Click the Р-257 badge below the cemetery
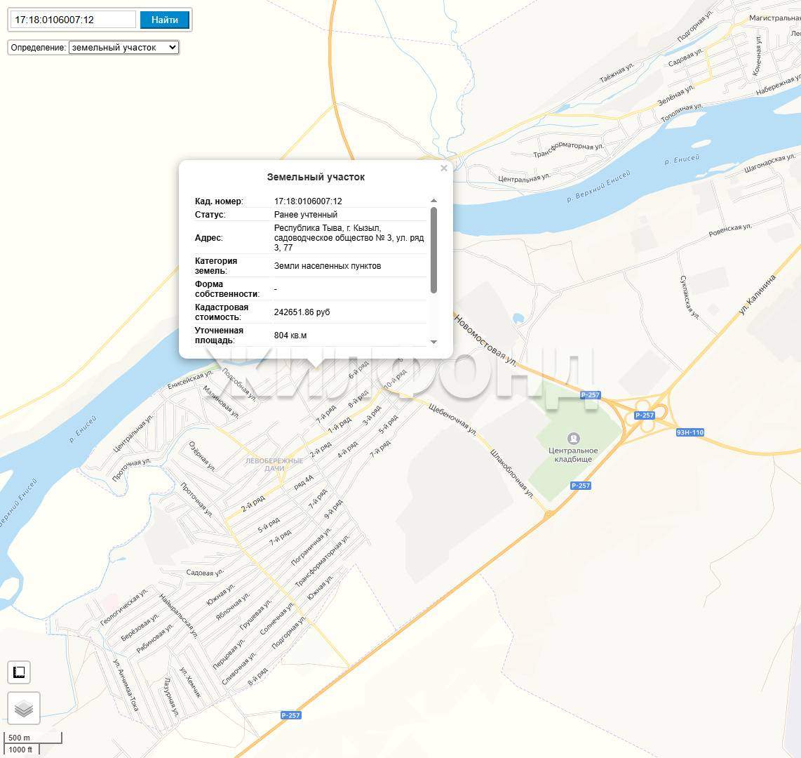 pyautogui.click(x=580, y=486)
